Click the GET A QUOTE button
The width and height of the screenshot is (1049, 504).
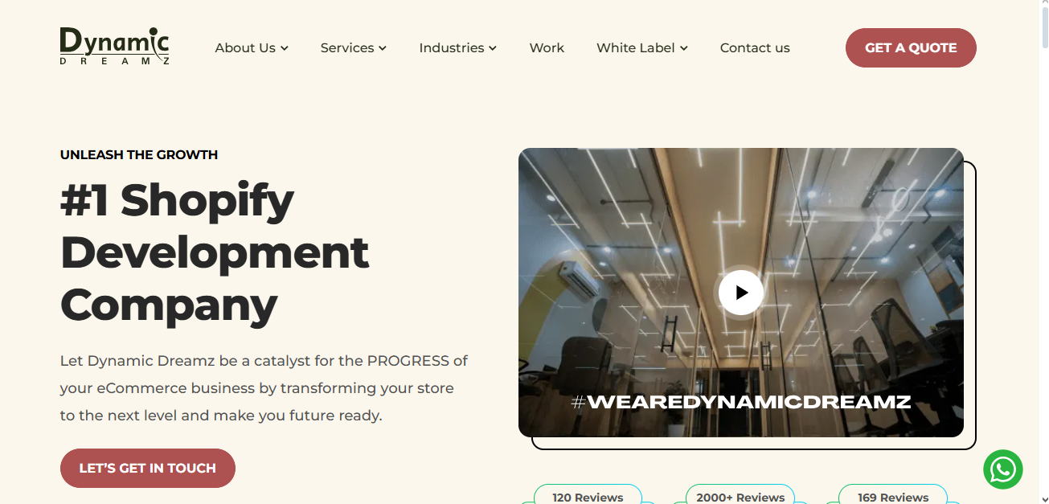click(x=911, y=47)
